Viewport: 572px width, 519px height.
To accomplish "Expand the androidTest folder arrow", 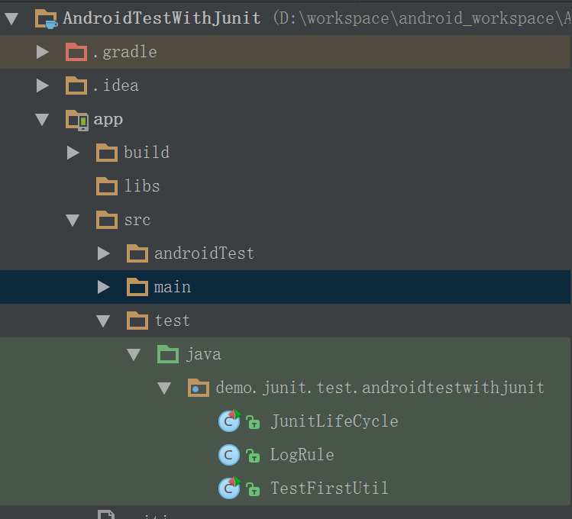I will click(104, 253).
